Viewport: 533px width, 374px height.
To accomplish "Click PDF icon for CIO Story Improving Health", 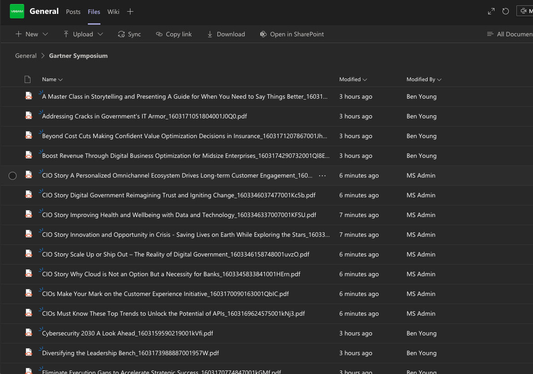I will pyautogui.click(x=29, y=214).
